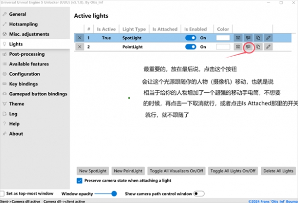Edit the PointLight with its pencil icon
The width and height of the screenshot is (298, 203).
point(268,47)
